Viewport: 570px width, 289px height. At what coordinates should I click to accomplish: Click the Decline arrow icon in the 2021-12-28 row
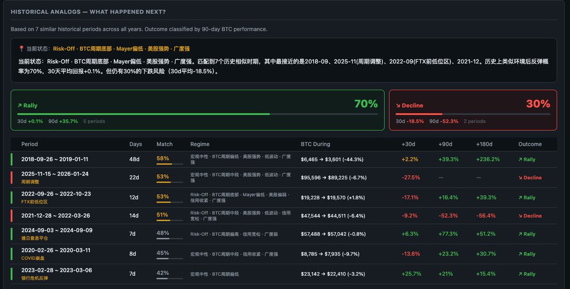click(x=520, y=215)
